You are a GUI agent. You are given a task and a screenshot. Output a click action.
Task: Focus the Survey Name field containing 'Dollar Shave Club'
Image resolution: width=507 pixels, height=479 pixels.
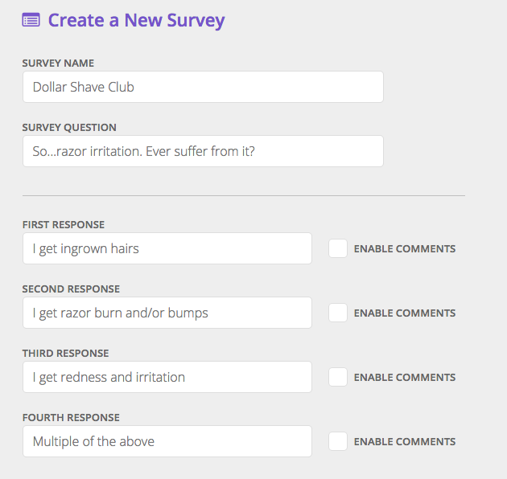(x=203, y=87)
